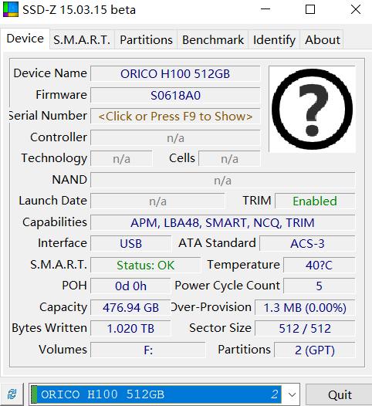372x406 pixels.
Task: Click the SSD-Z app icon in title bar
Action: 11,9
